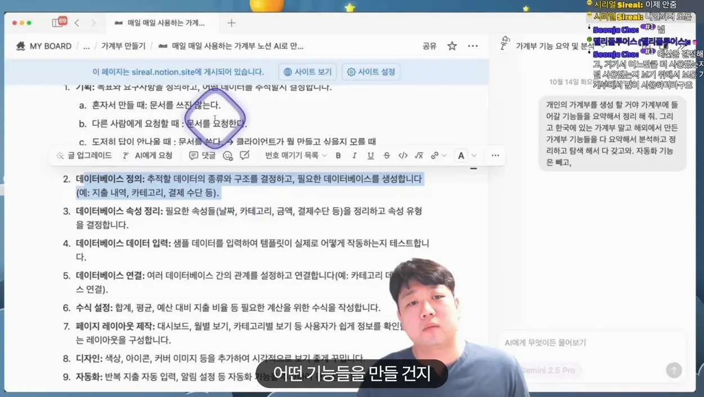Expand the text color chevron
The width and height of the screenshot is (704, 397).
click(474, 156)
